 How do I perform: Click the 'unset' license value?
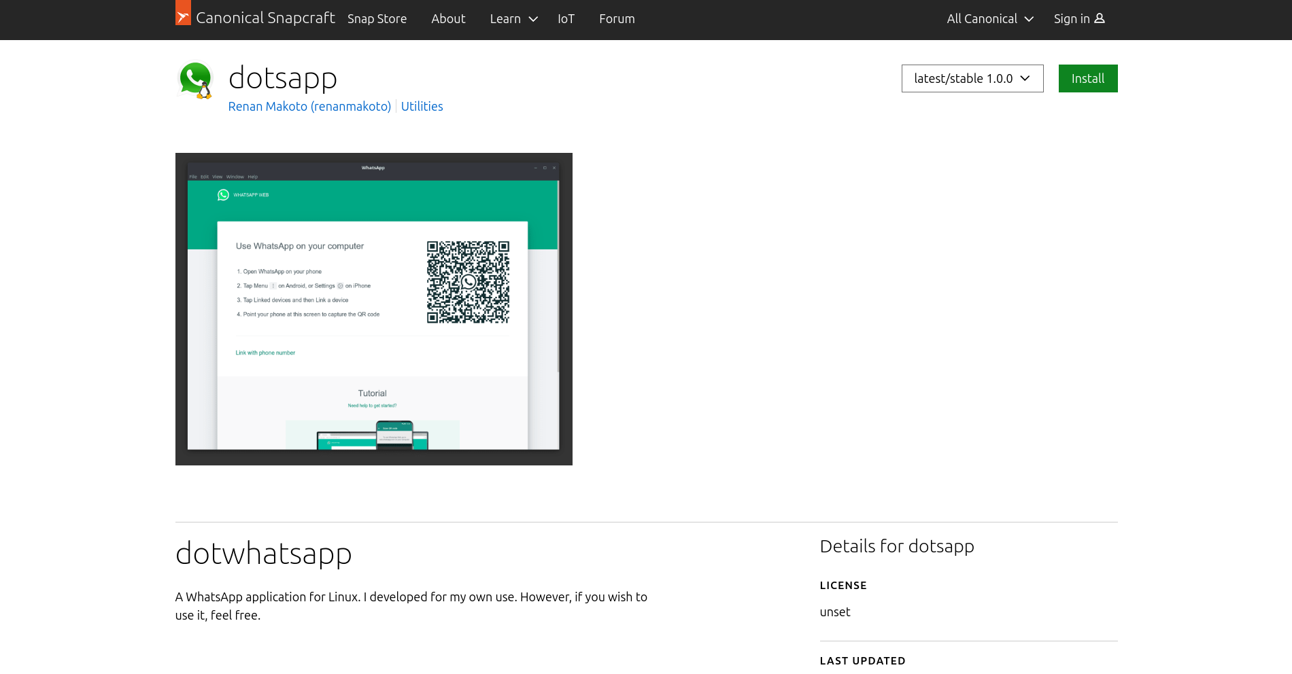(835, 612)
